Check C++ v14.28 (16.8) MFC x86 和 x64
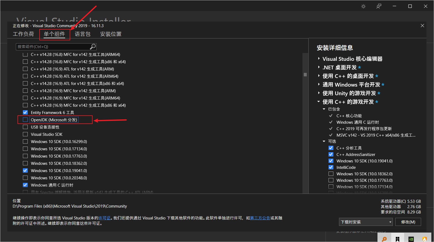Image resolution: width=434 pixels, height=242 pixels. tap(25, 62)
